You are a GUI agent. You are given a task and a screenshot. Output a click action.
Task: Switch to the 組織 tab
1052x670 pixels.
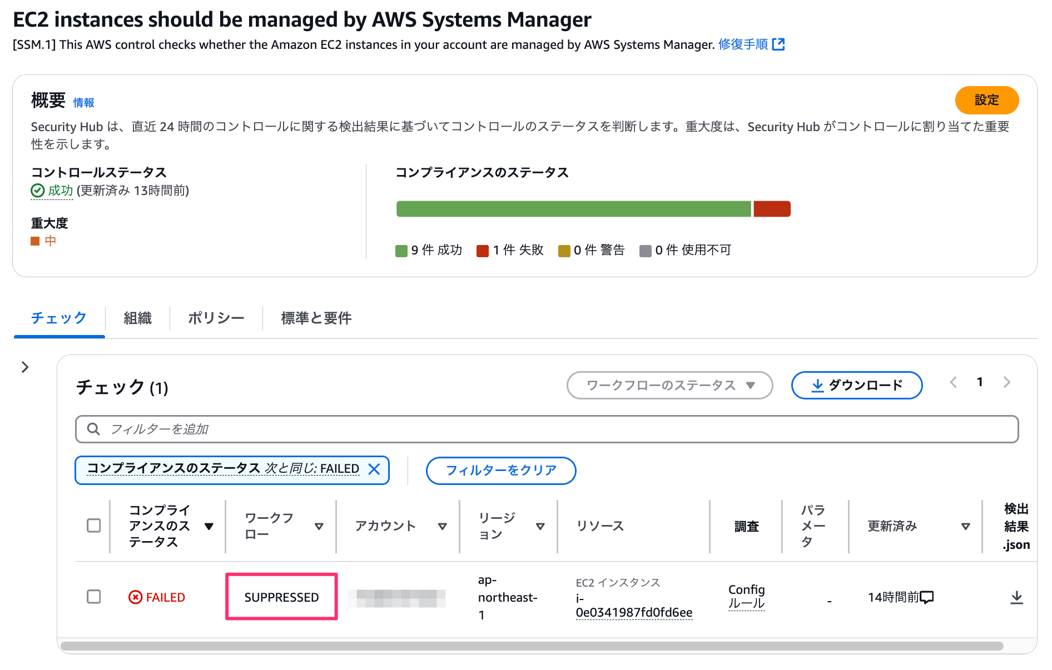click(137, 318)
